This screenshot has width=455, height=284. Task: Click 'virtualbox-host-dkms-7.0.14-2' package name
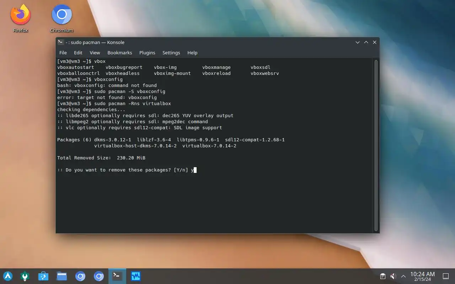tap(135, 146)
